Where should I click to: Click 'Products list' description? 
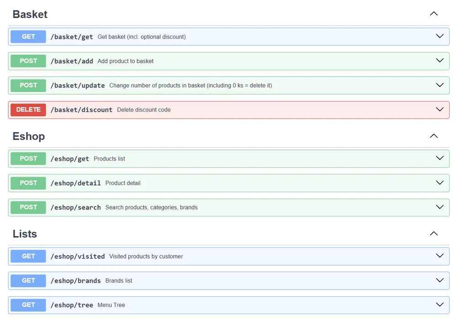(109, 159)
